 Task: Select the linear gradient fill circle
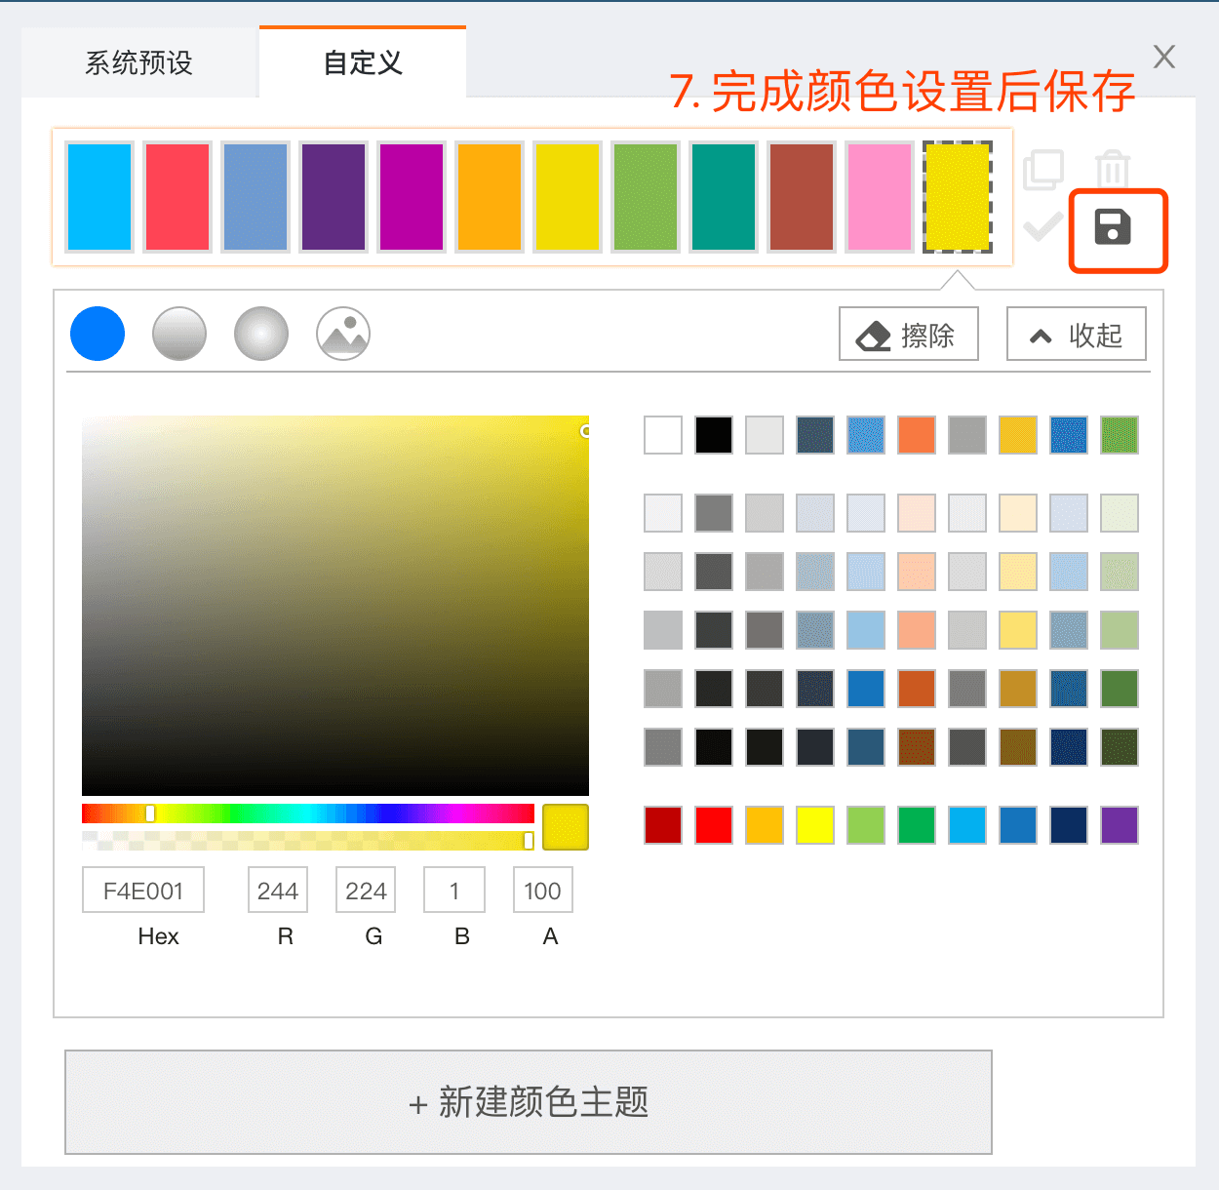[x=179, y=334]
